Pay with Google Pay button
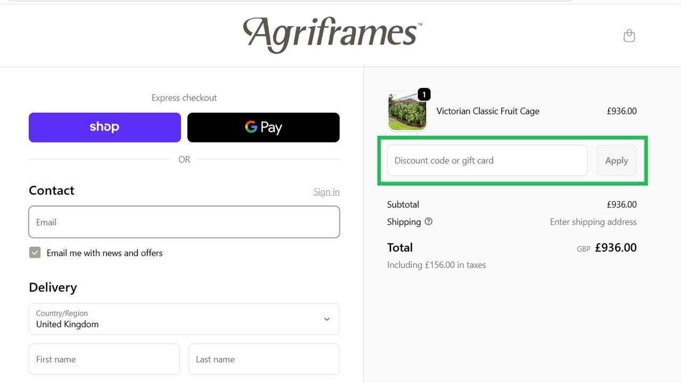Viewport: 681px width, 383px height. coord(263,127)
